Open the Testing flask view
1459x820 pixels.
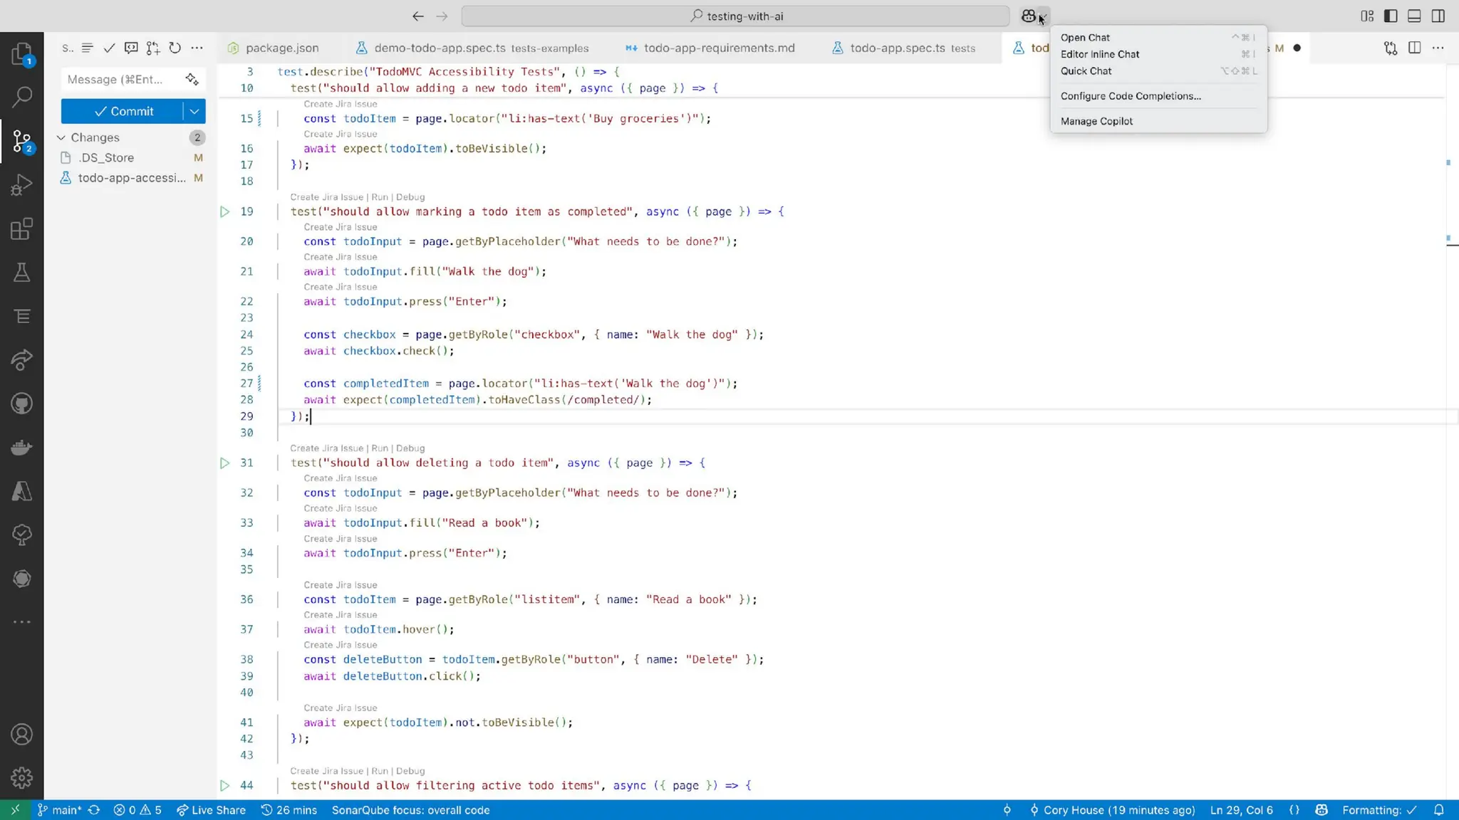click(21, 273)
